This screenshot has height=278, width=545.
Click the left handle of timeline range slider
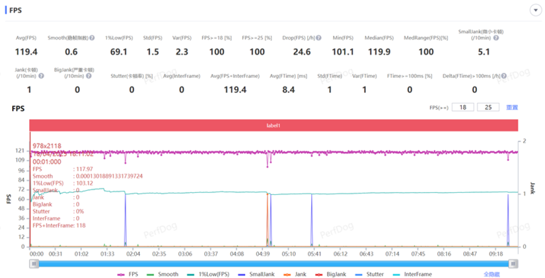[x=34, y=264]
